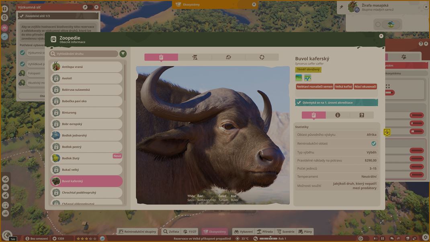Click the blue checkmark objectives icon in the sidebar
Viewport: 430px width, 242px height.
pos(5,37)
